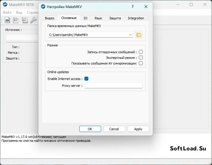Open the IO tab
Image resolution: width=212 pixels, height=165 pixels.
[x=85, y=18]
